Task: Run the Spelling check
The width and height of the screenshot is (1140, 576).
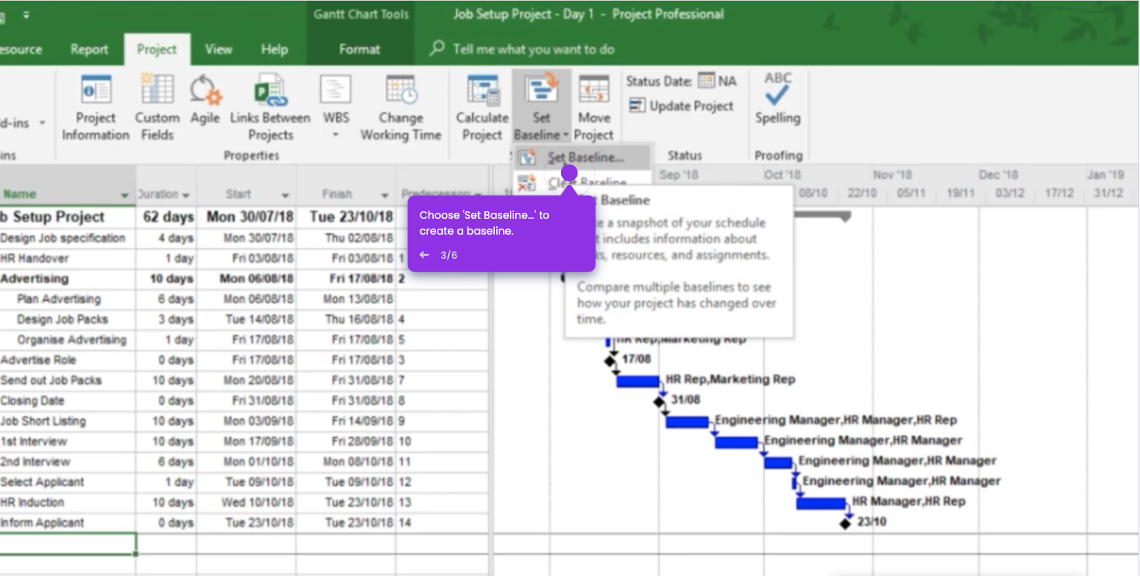Action: (778, 99)
